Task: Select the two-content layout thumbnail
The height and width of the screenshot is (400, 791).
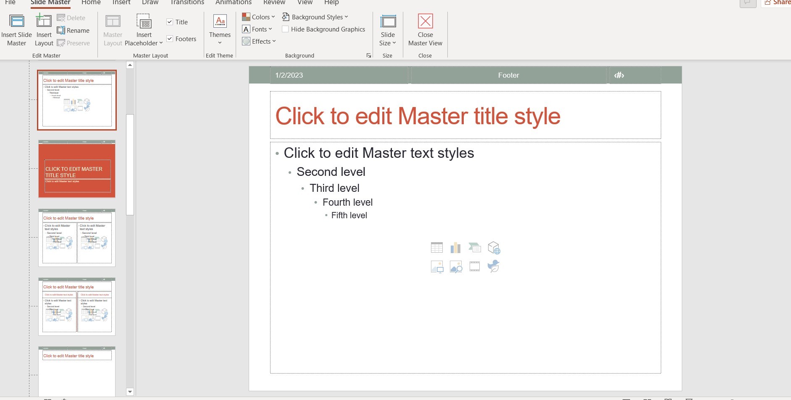Action: (77, 238)
